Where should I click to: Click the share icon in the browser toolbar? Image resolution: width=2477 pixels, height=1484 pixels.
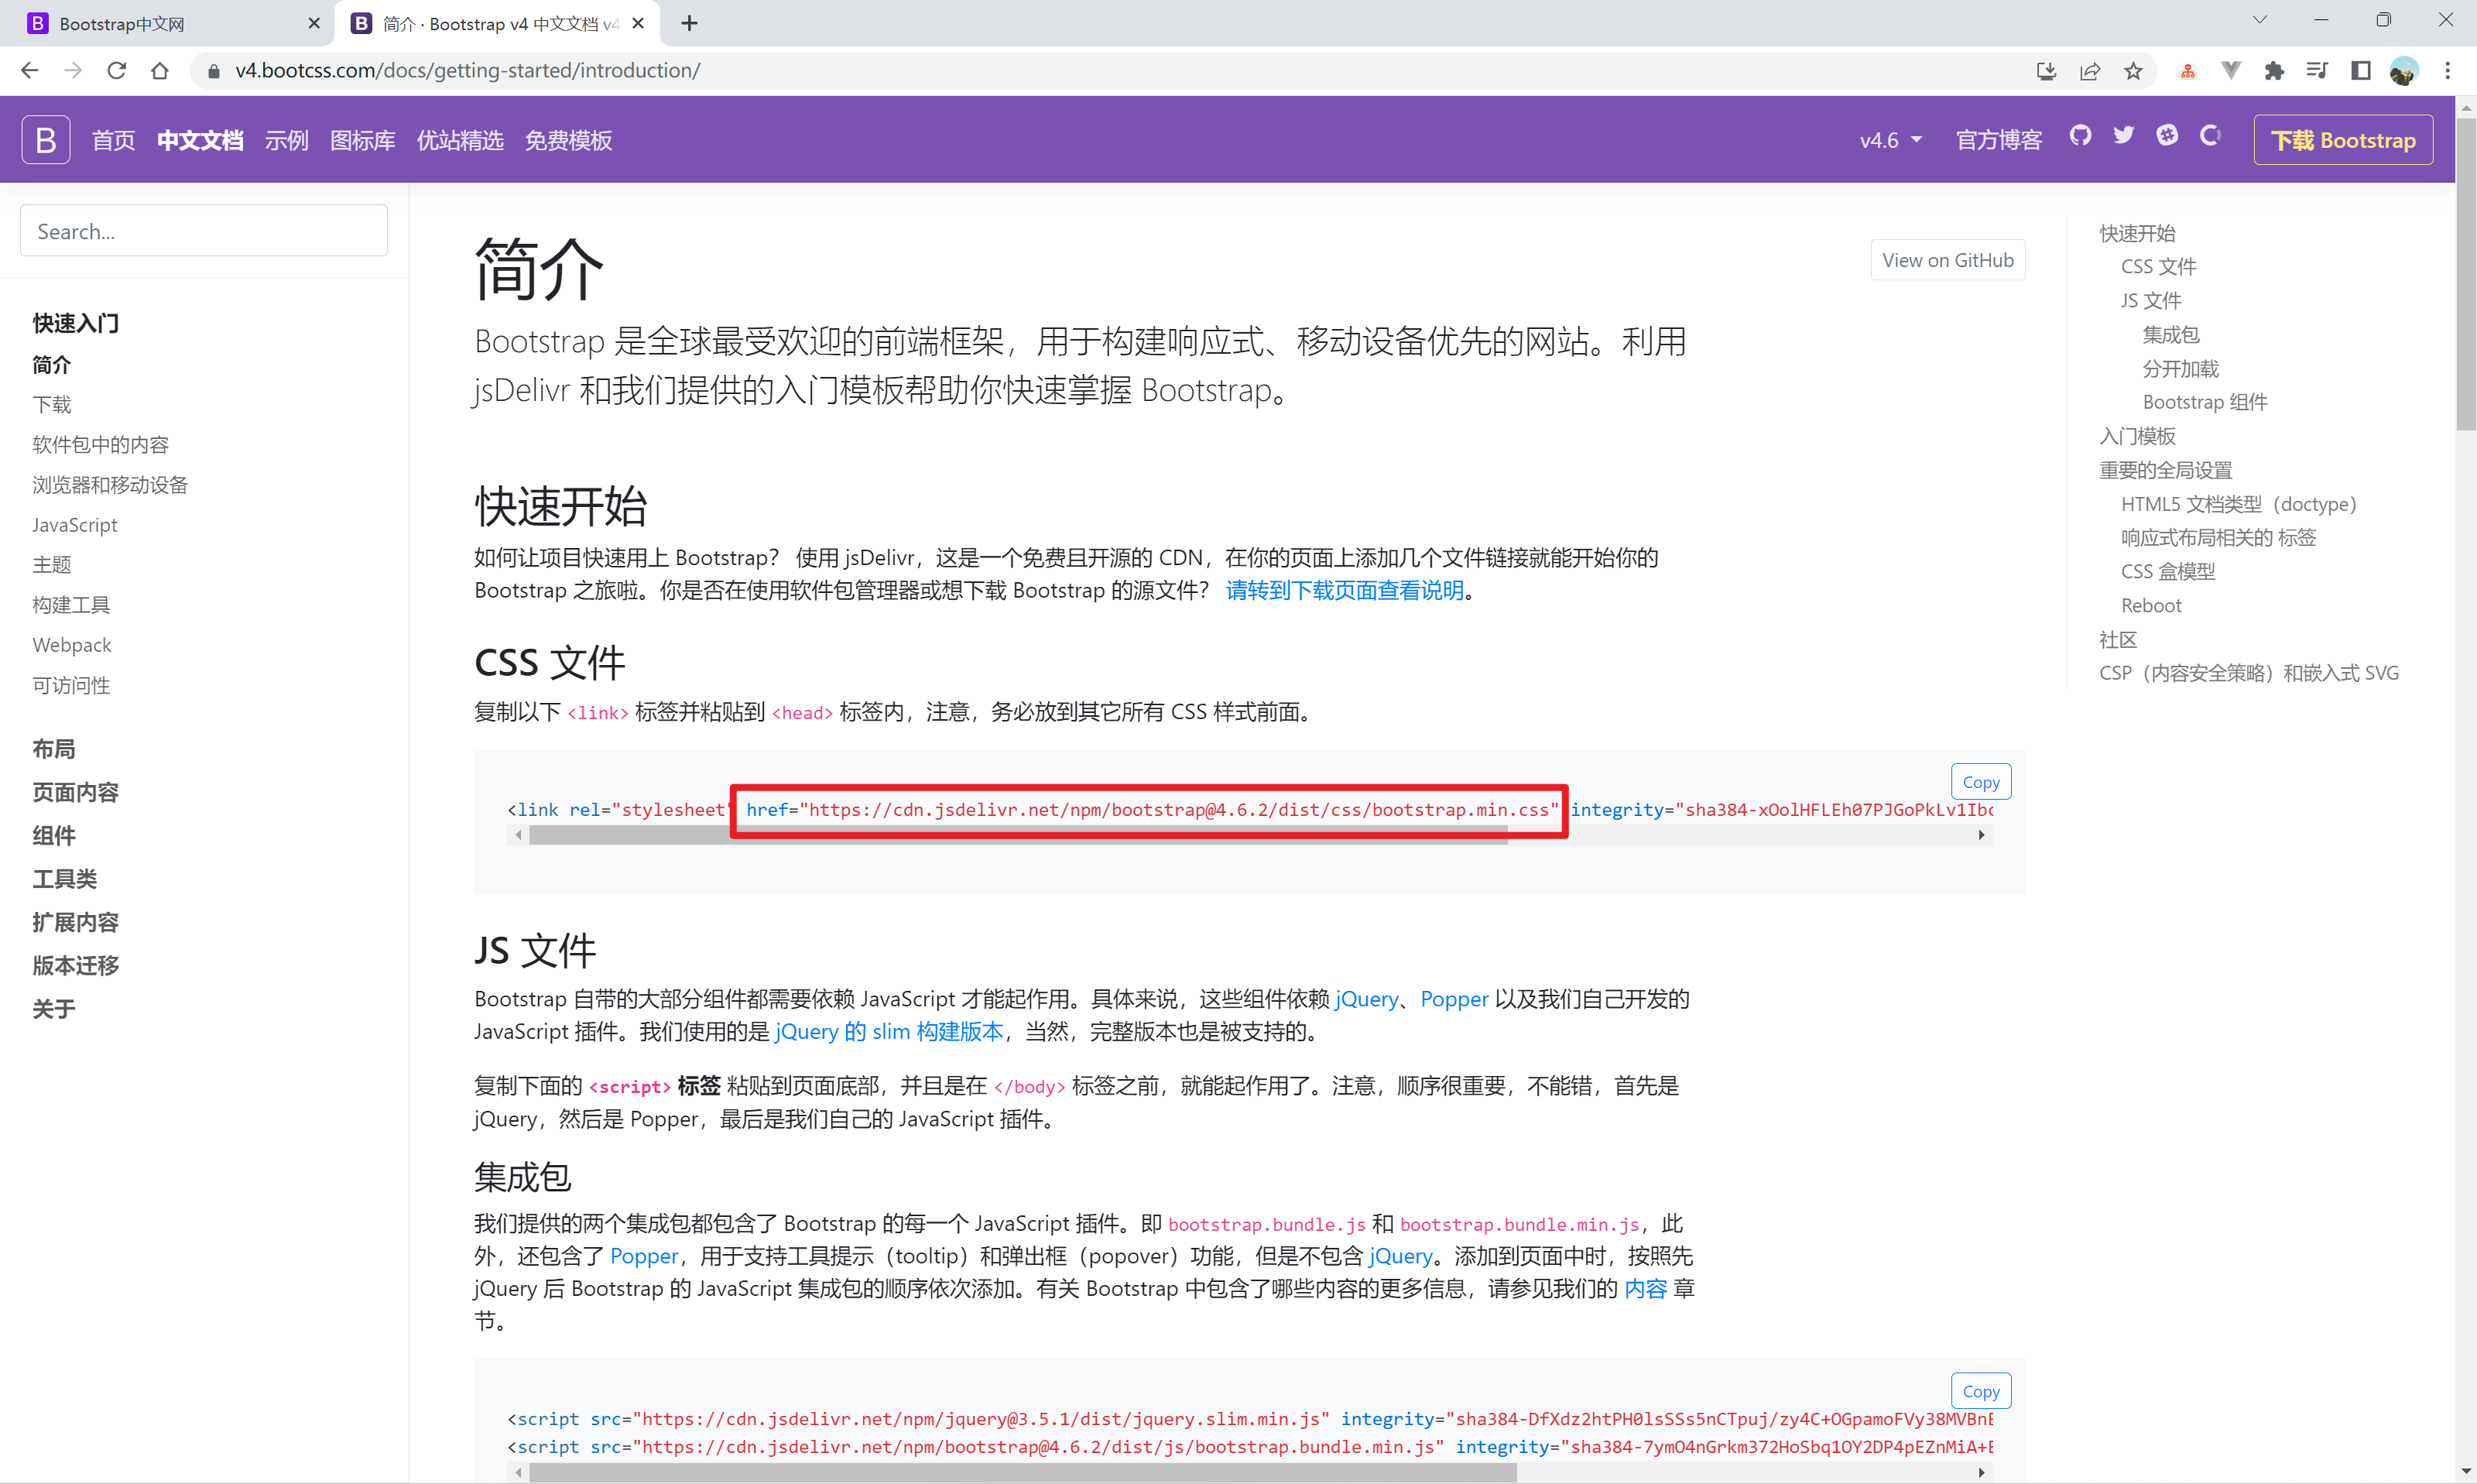[2090, 70]
